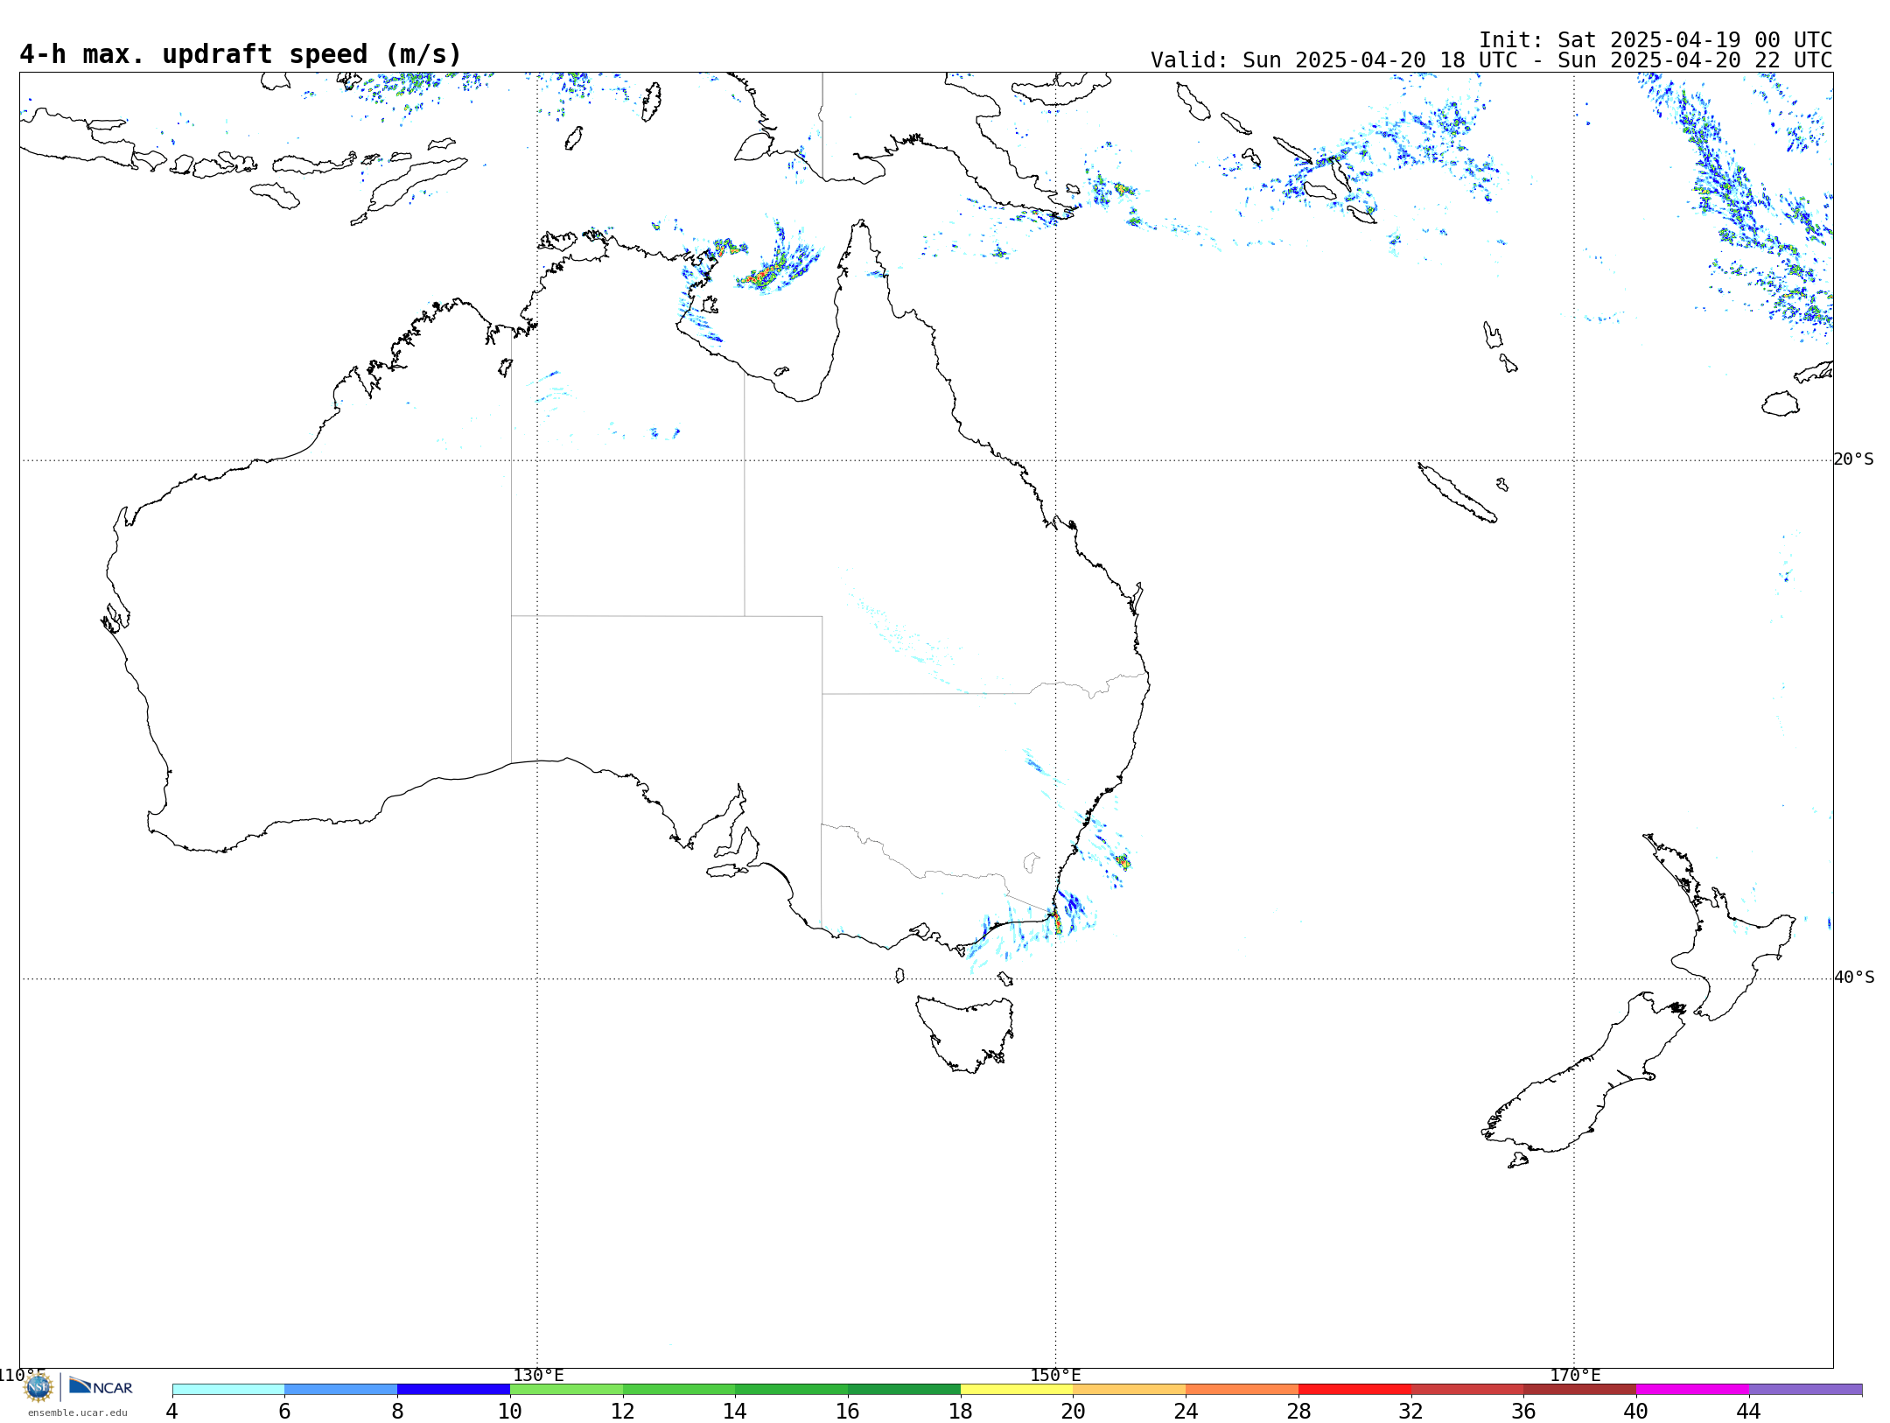This screenshot has width=1890, height=1423.
Task: Click the colorbar tick label '20'
Action: pyautogui.click(x=1074, y=1412)
